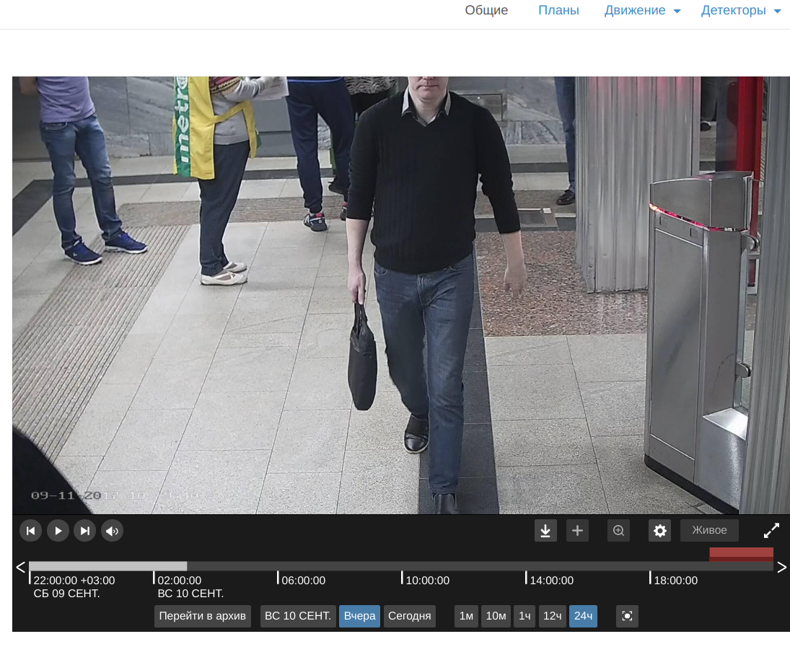Download the video fragment
The width and height of the screenshot is (790, 652).
pyautogui.click(x=545, y=531)
